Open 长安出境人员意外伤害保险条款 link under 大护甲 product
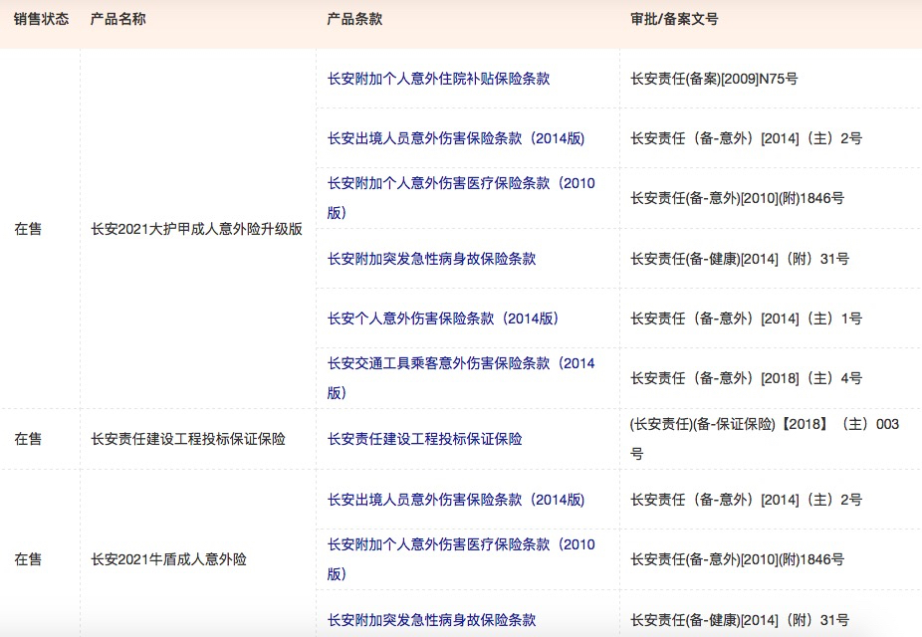This screenshot has height=637, width=922. pos(456,138)
